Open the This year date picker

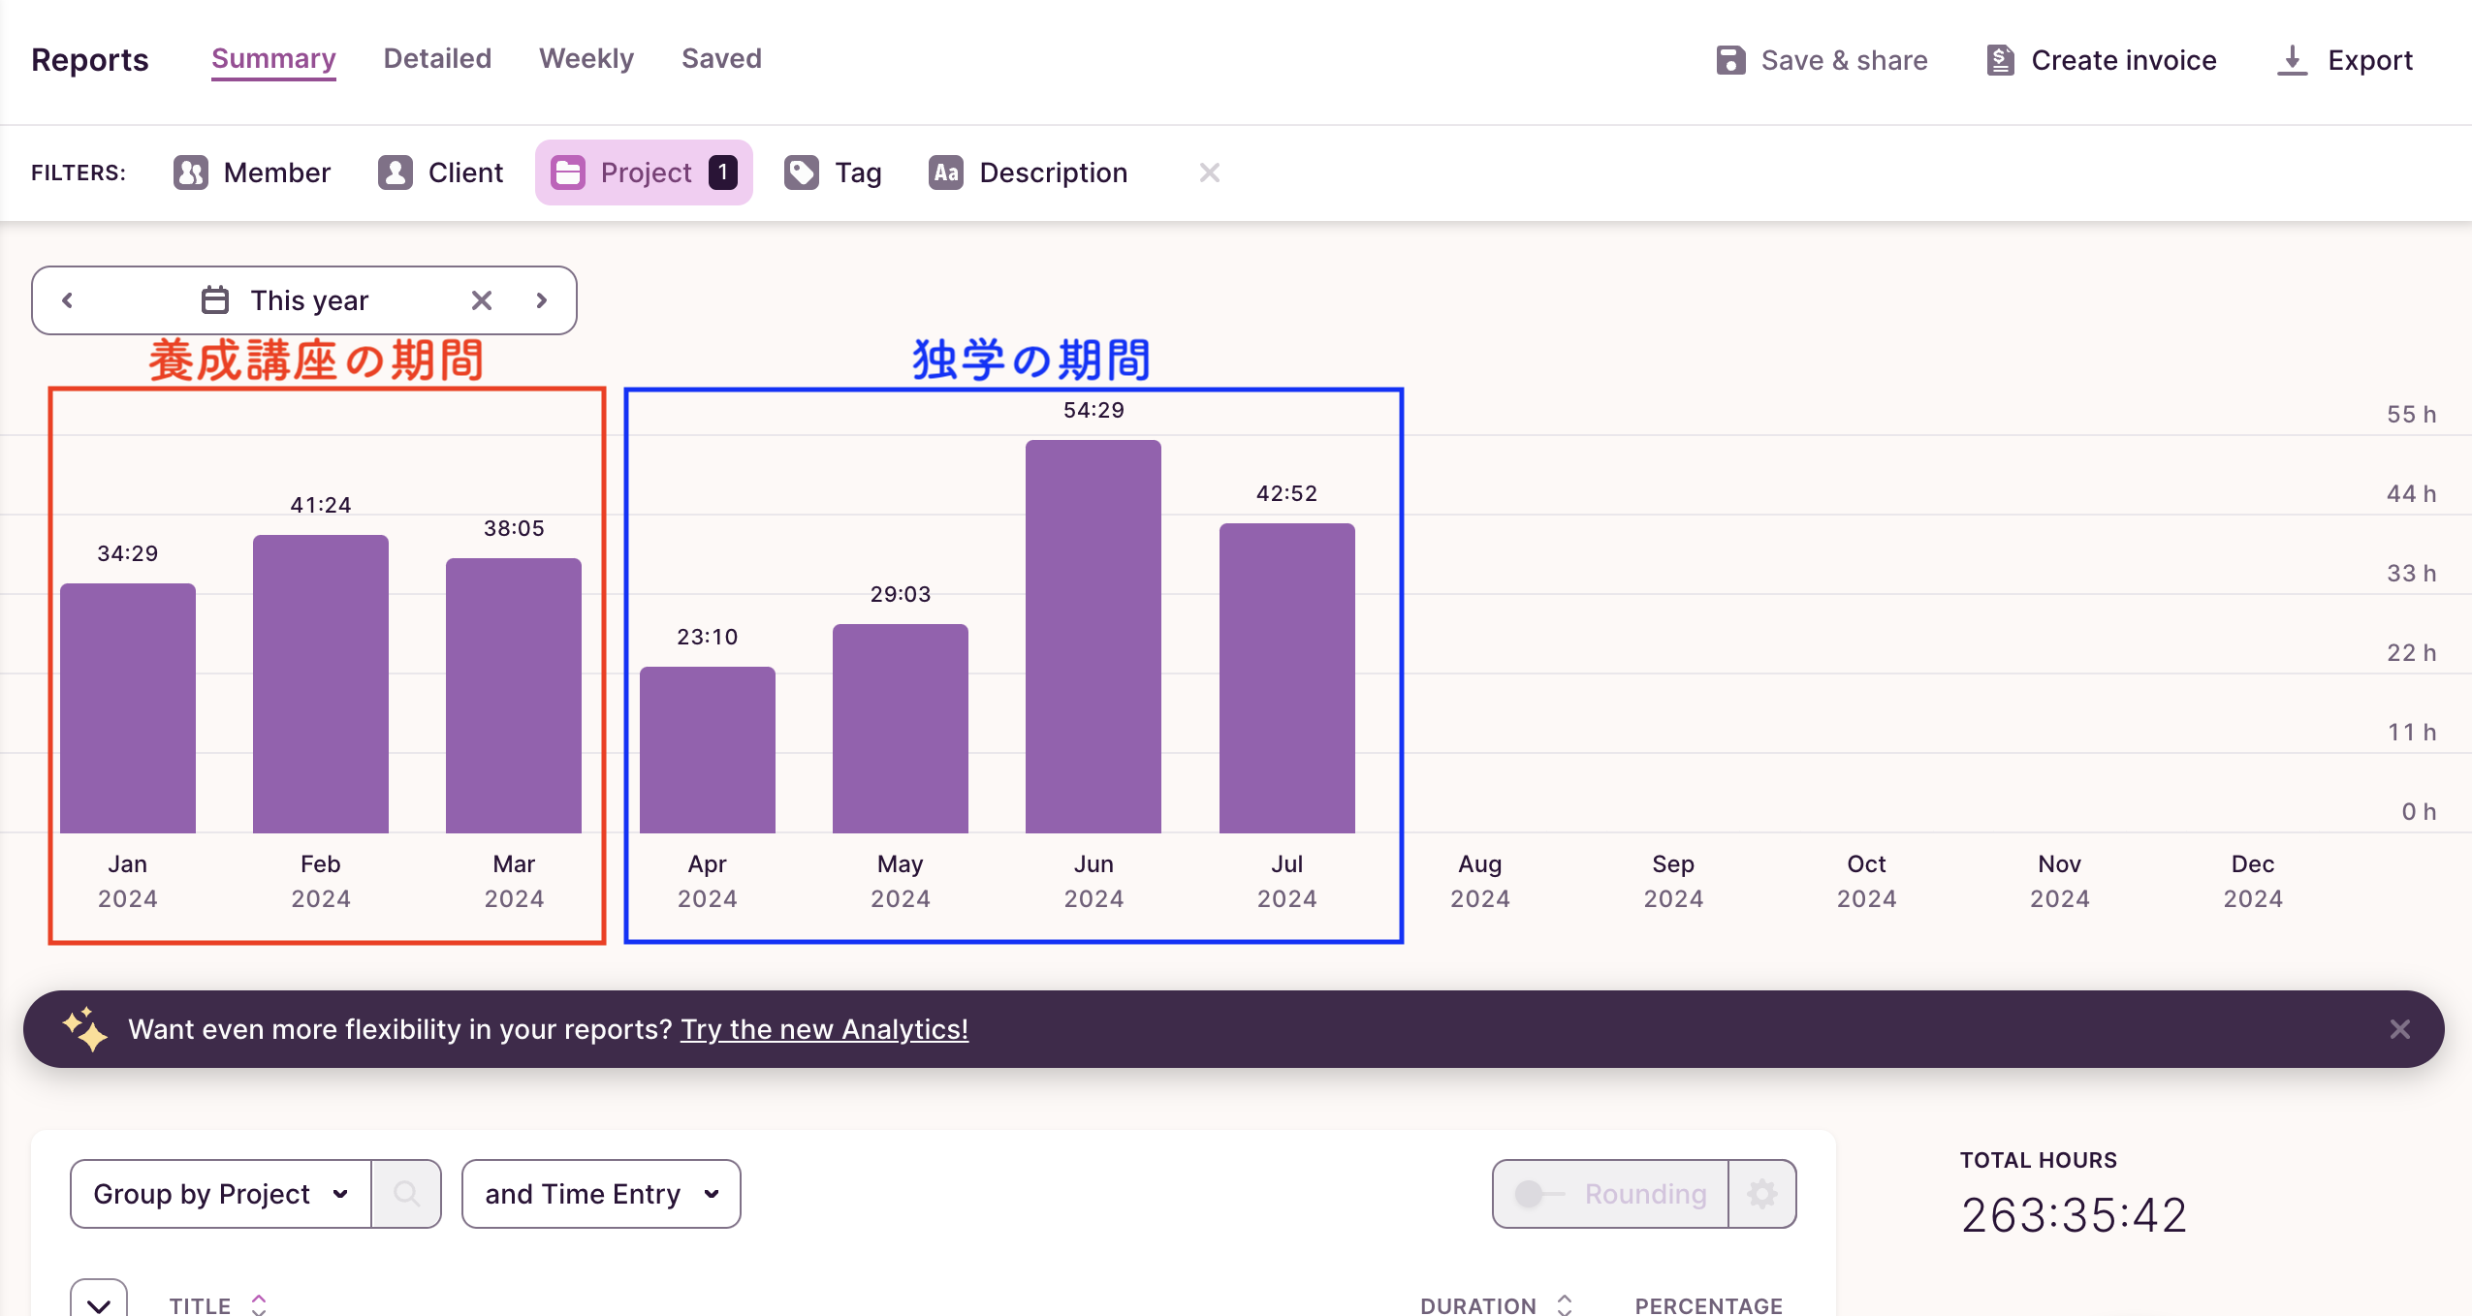308,300
